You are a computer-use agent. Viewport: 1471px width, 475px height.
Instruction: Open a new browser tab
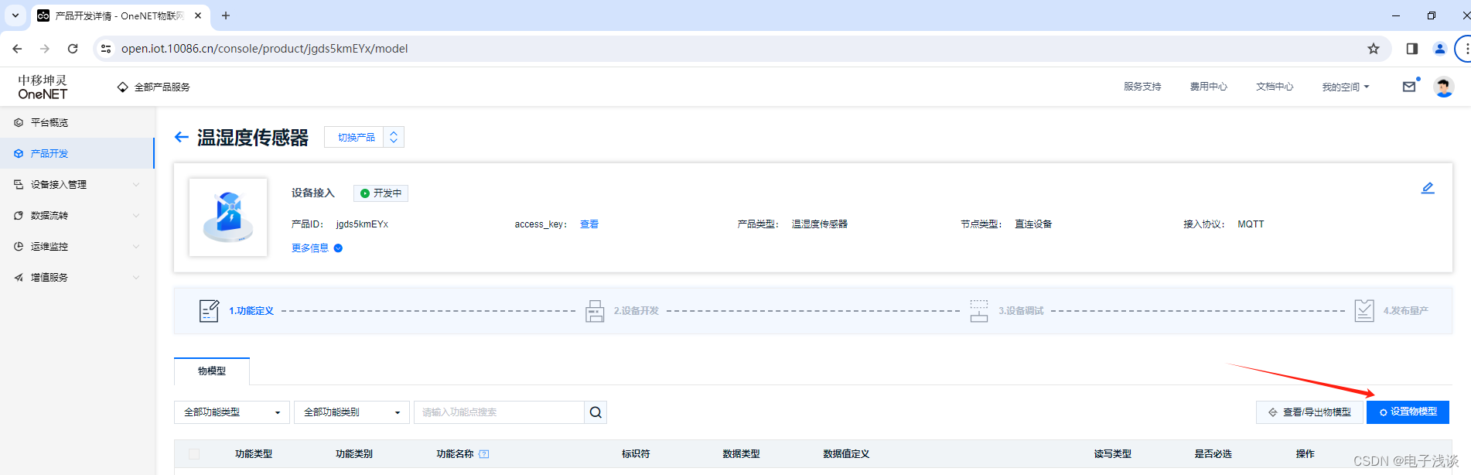click(226, 15)
